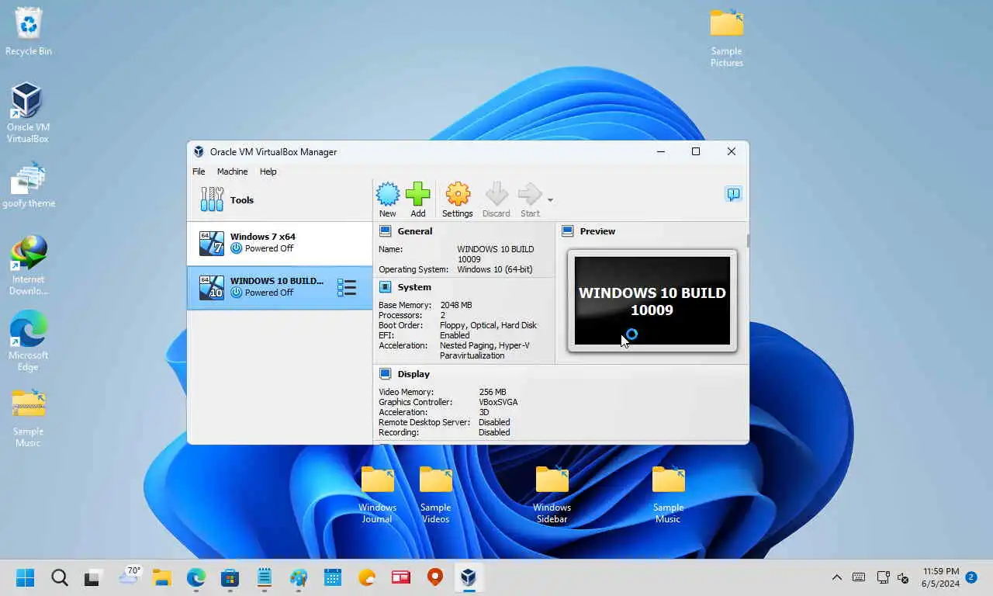Open the Calendar app in taskbar
This screenshot has width=993, height=596.
[x=333, y=577]
